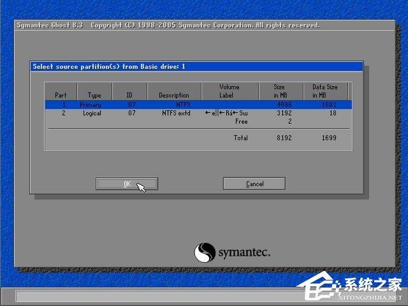Click the Total size value 8192

(284, 138)
